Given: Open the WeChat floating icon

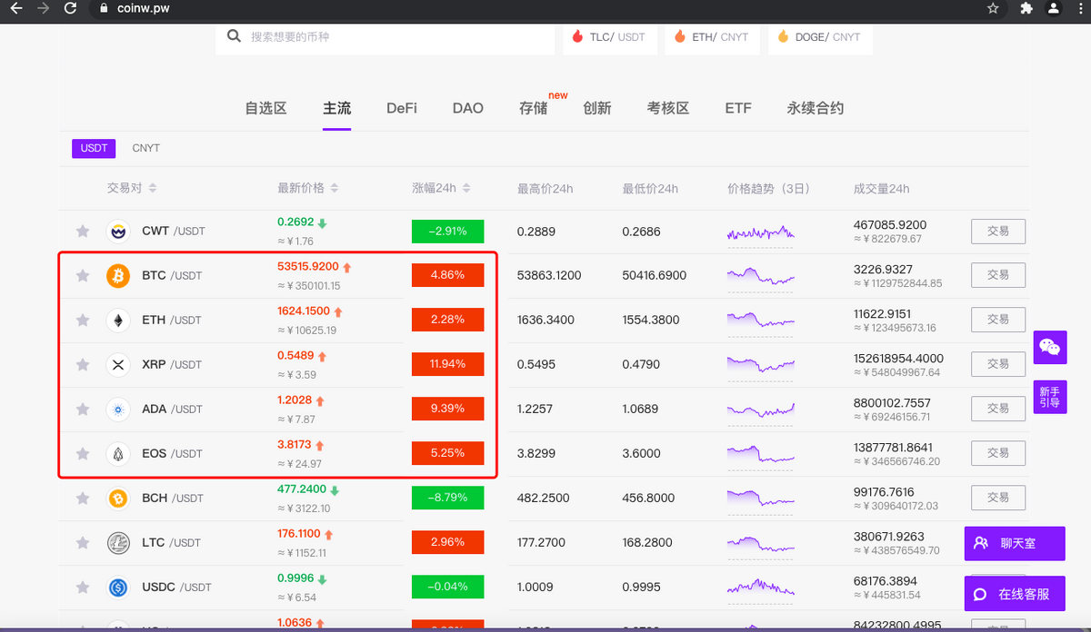Looking at the screenshot, I should pos(1050,347).
